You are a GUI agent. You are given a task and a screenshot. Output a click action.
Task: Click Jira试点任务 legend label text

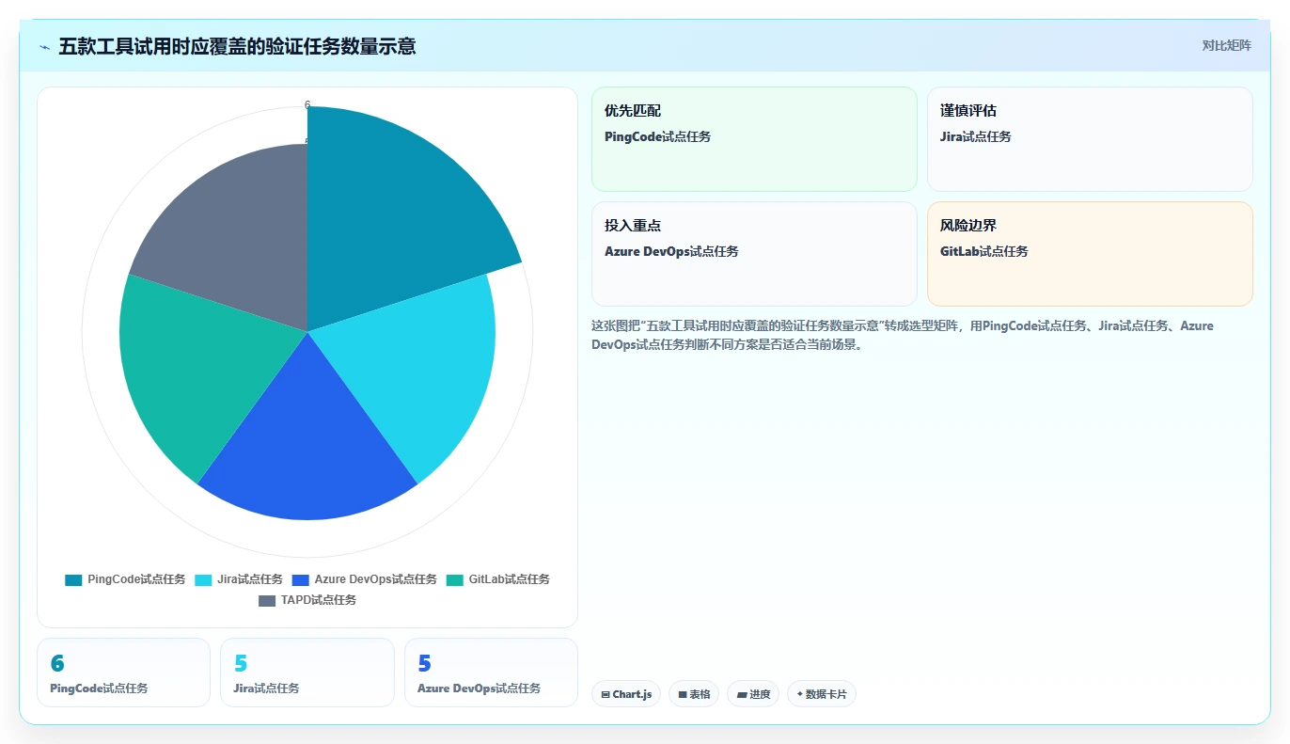coord(250,579)
